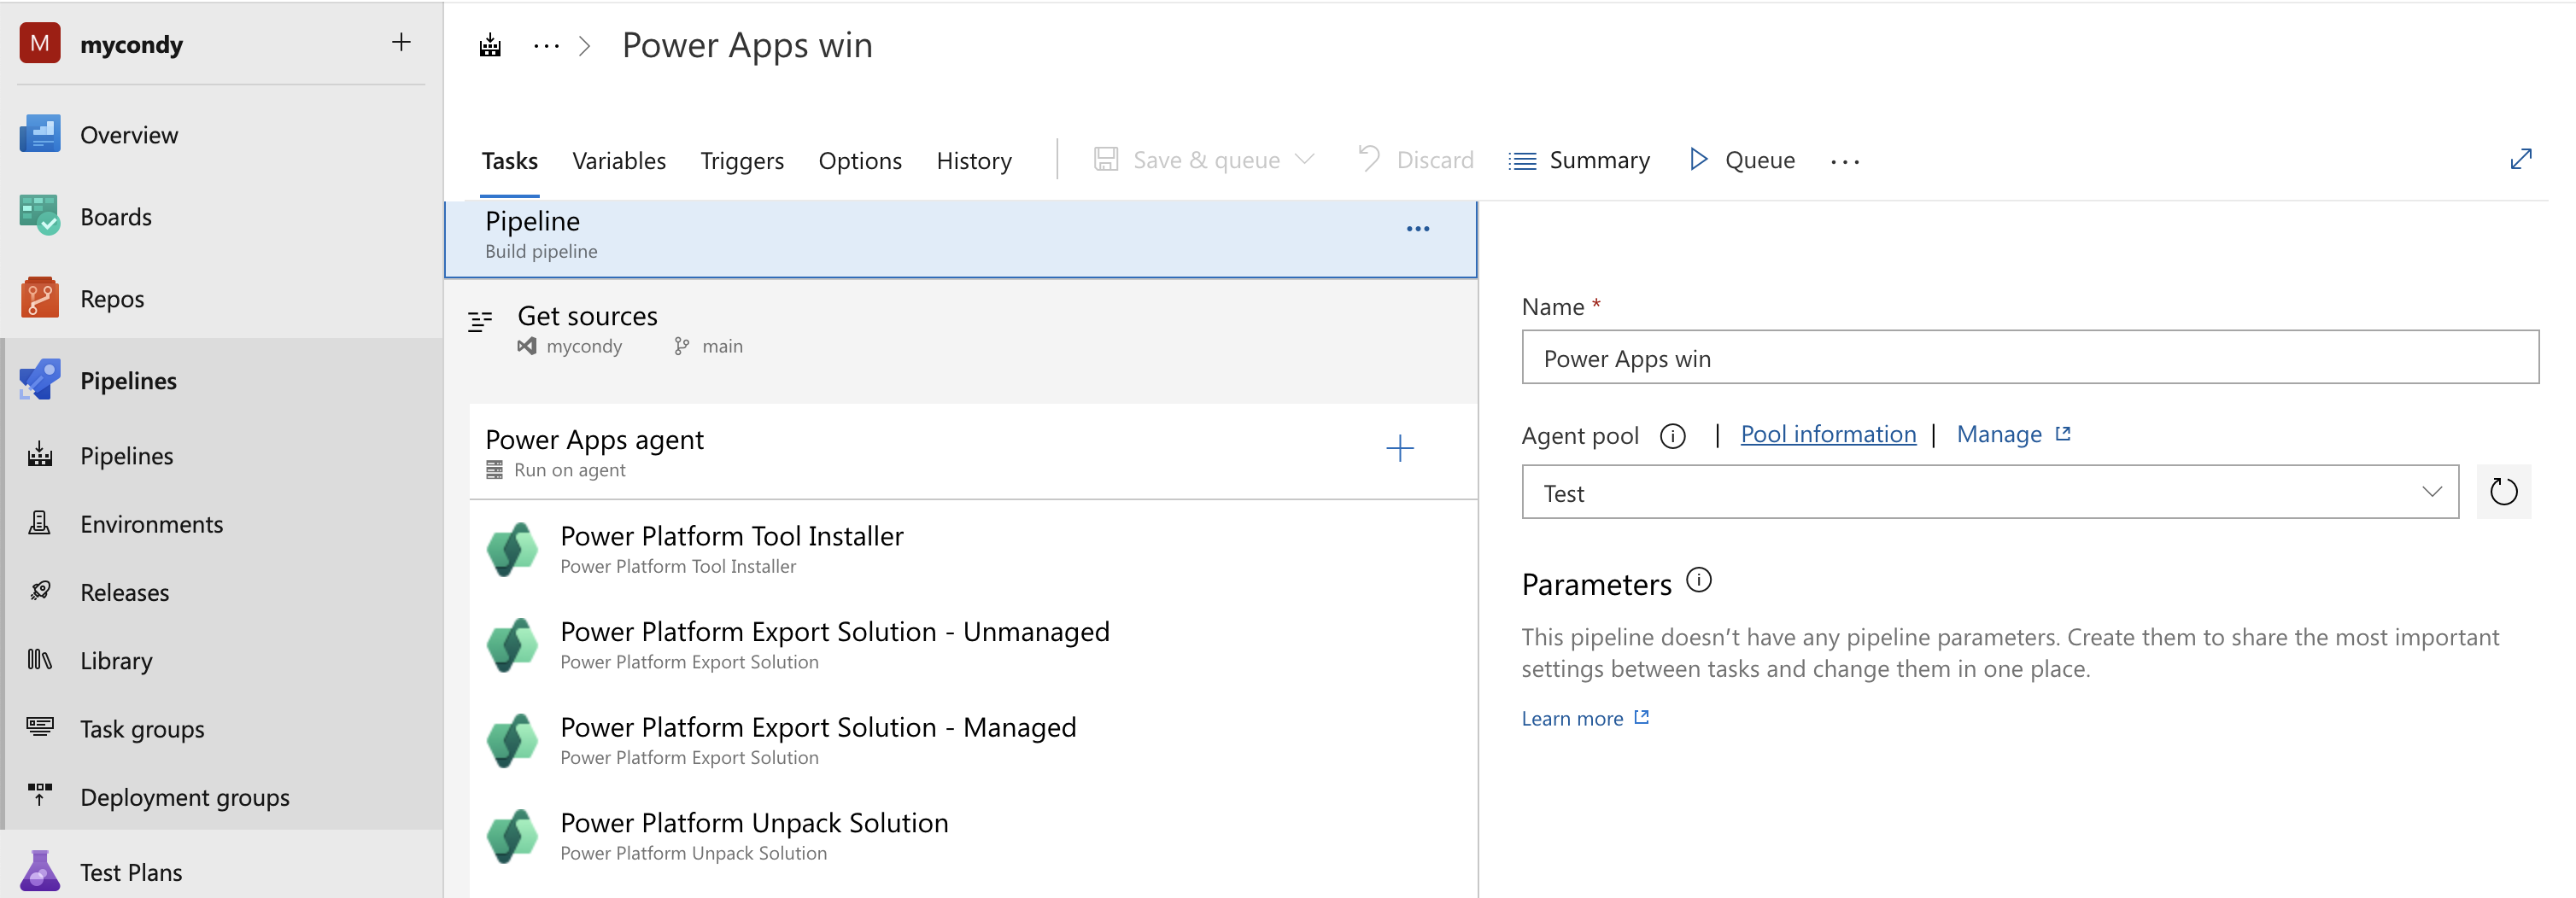
Task: Click the Name input field
Action: (x=2030, y=358)
